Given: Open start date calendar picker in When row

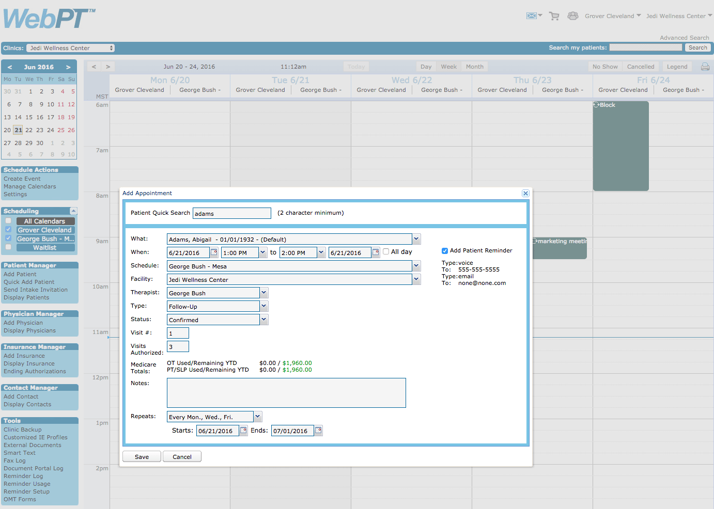Looking at the screenshot, I should pos(214,252).
